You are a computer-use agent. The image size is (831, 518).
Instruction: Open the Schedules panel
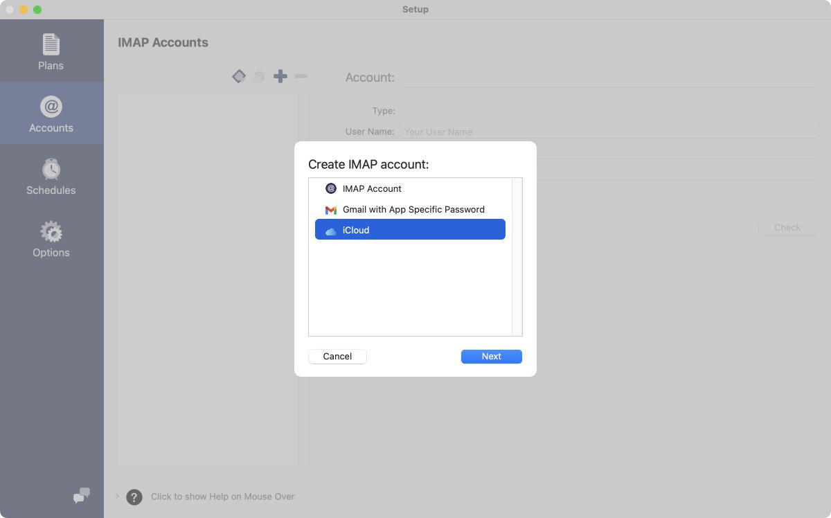(x=51, y=175)
